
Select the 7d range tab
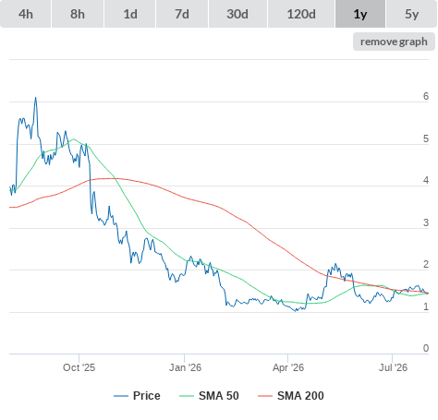coord(182,14)
